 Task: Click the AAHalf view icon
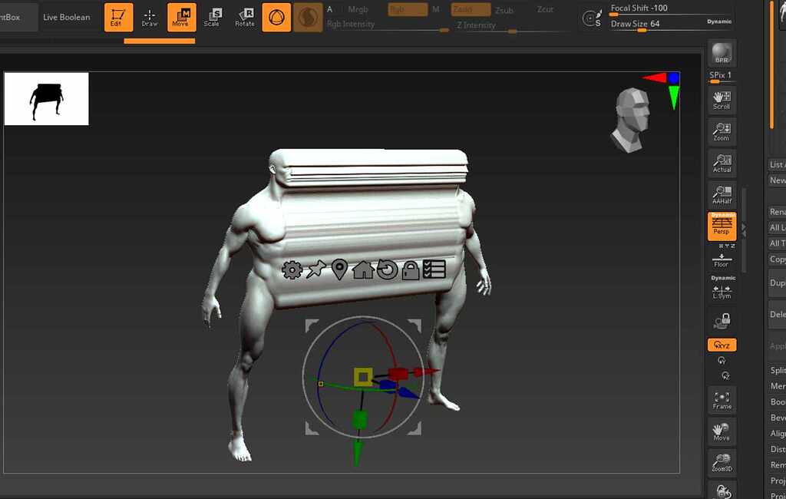coord(720,193)
